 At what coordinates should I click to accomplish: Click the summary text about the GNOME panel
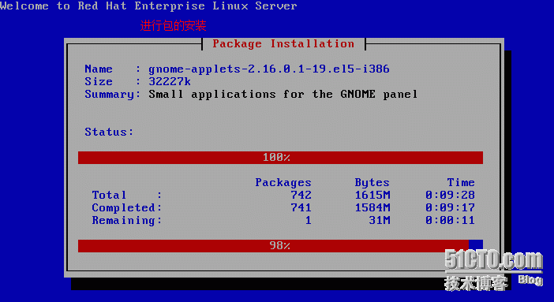tap(283, 95)
